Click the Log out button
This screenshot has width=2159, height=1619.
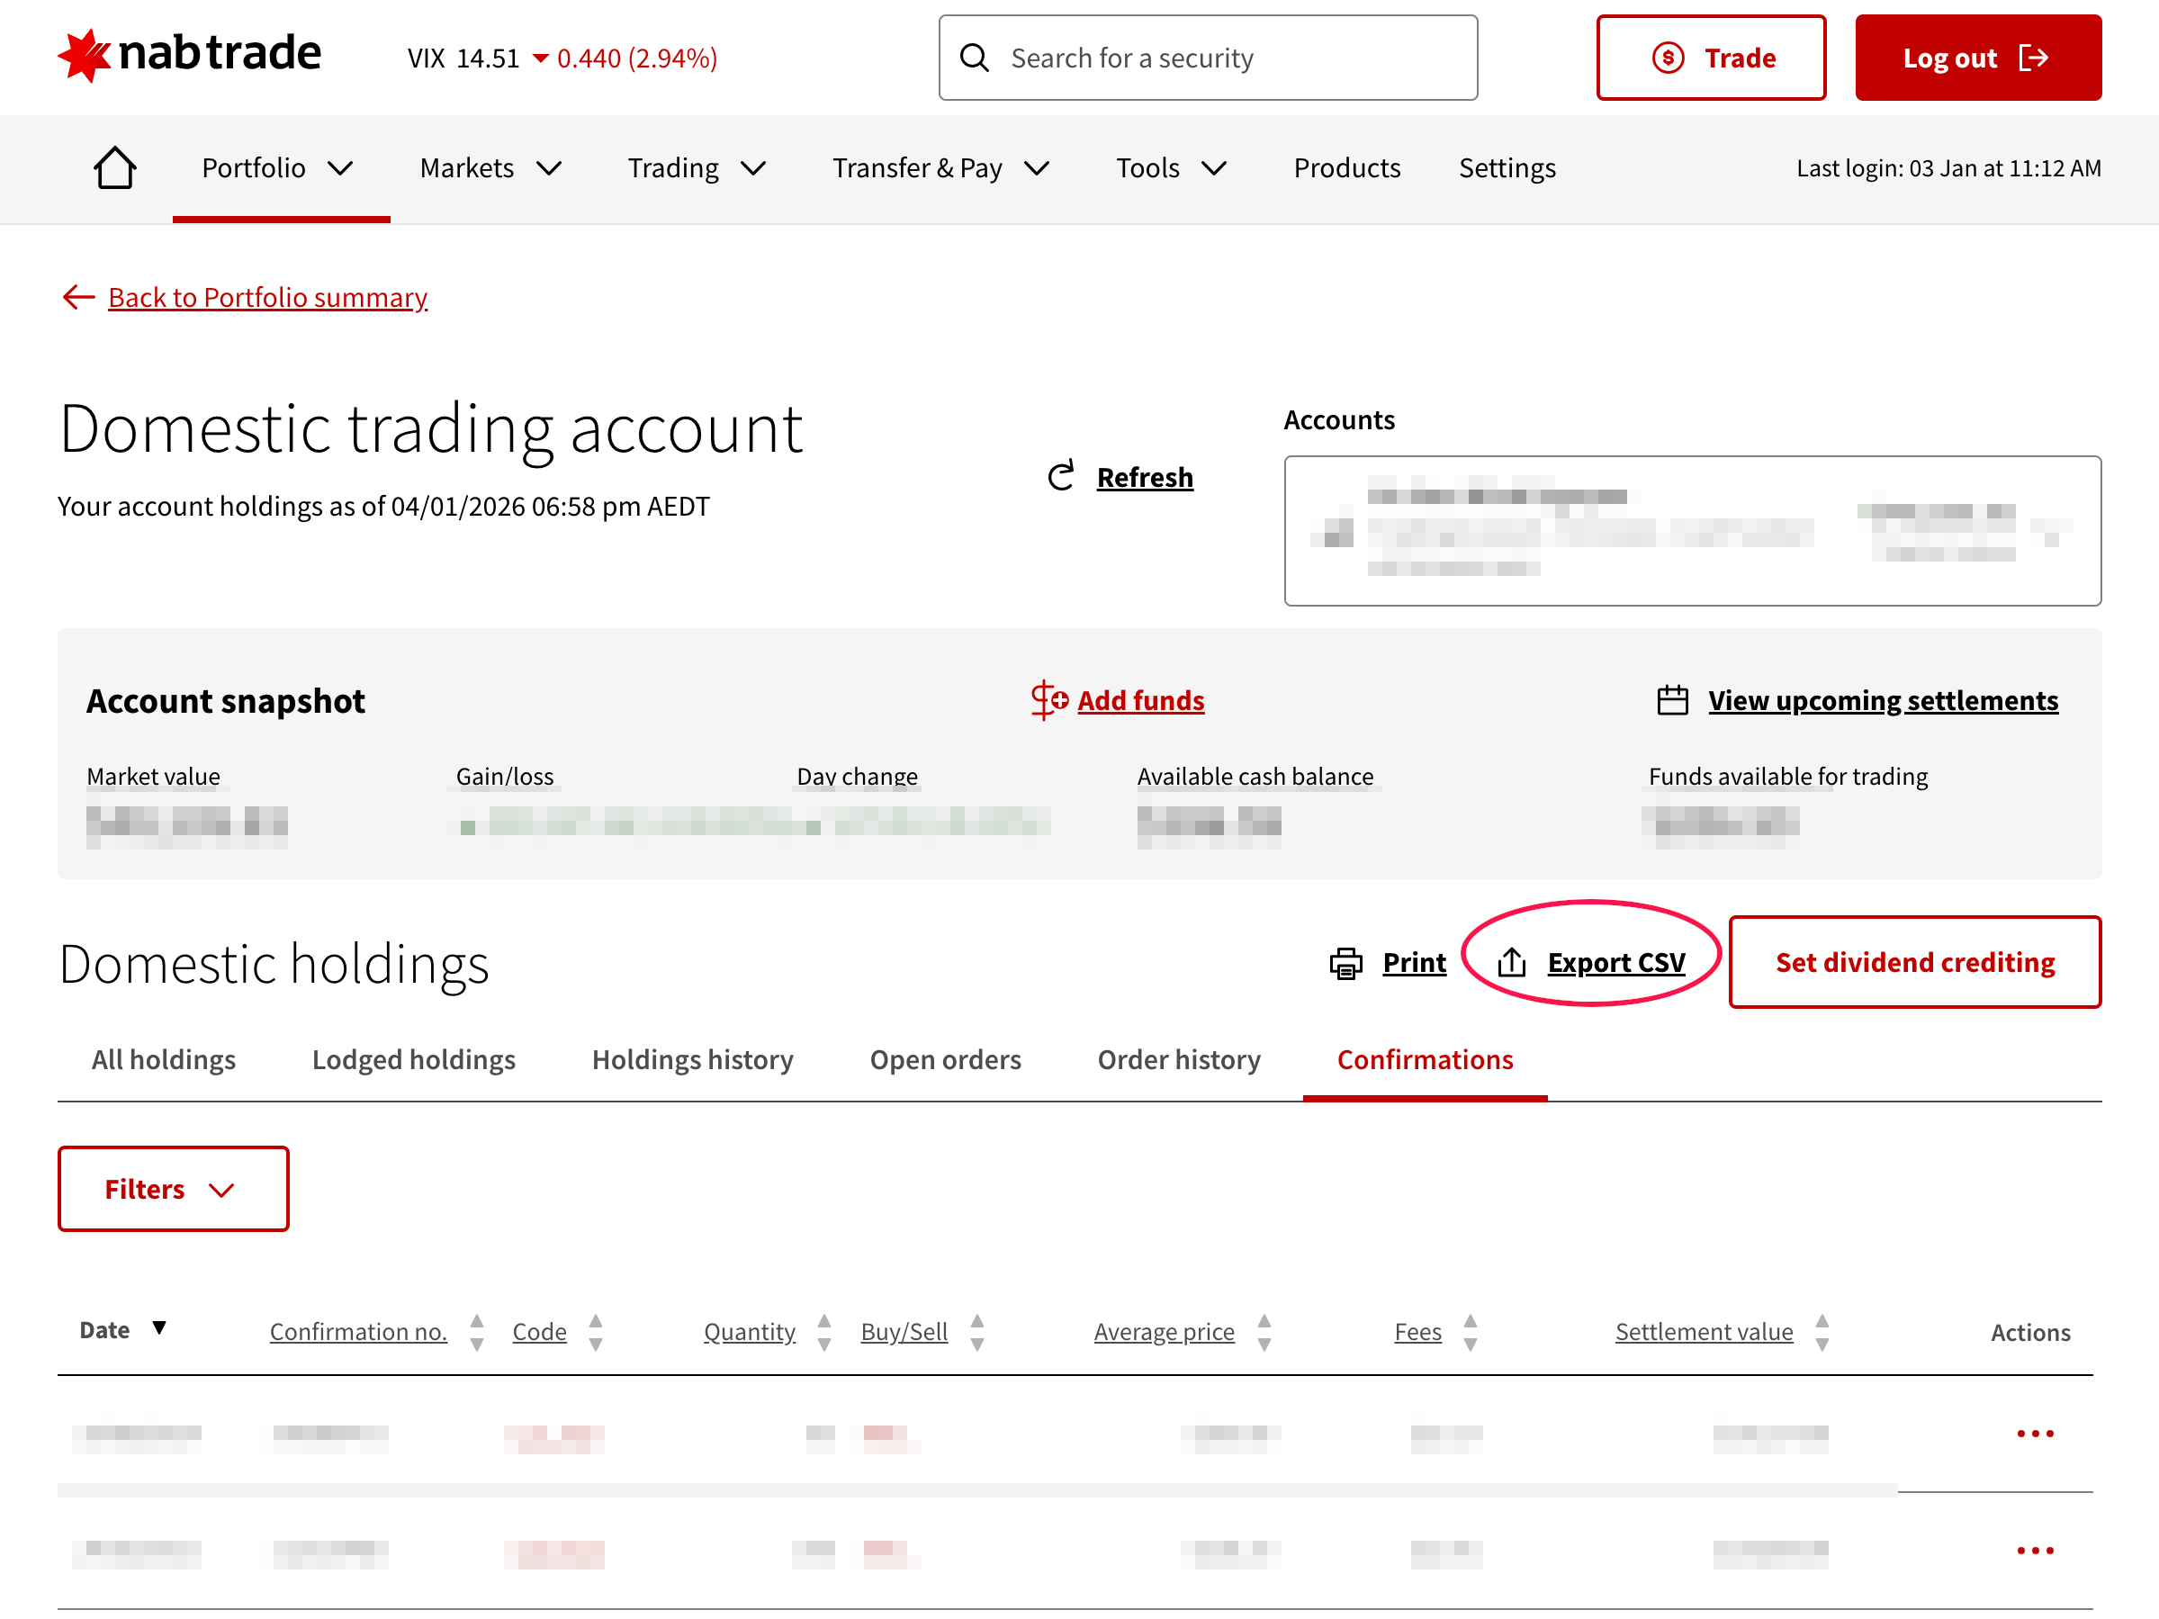(x=1977, y=58)
